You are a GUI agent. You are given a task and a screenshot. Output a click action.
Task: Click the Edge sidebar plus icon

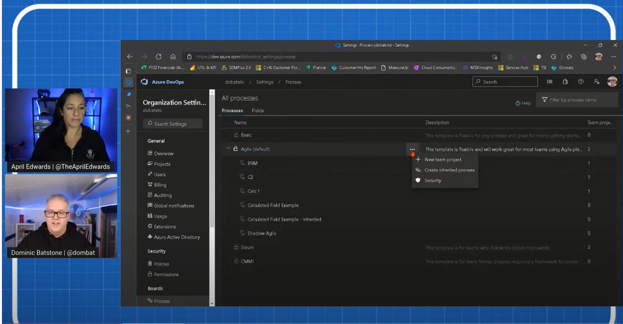(x=128, y=131)
